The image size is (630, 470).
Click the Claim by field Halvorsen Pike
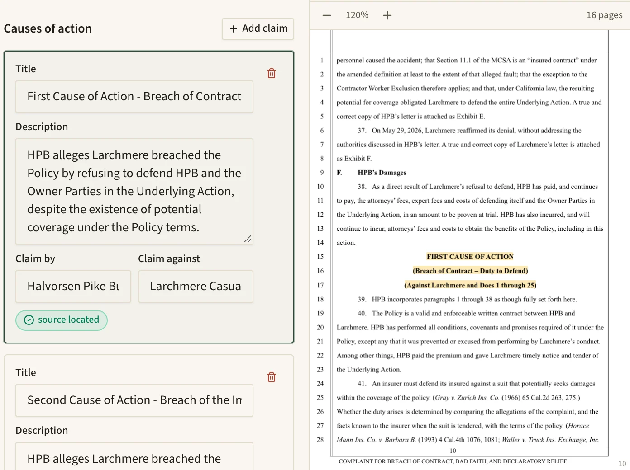pos(73,287)
